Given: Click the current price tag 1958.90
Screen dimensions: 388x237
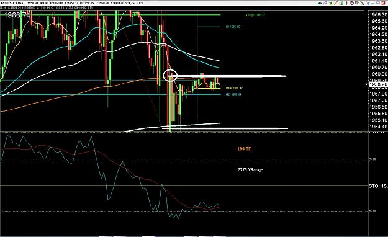Looking at the screenshot, I should click(378, 84).
